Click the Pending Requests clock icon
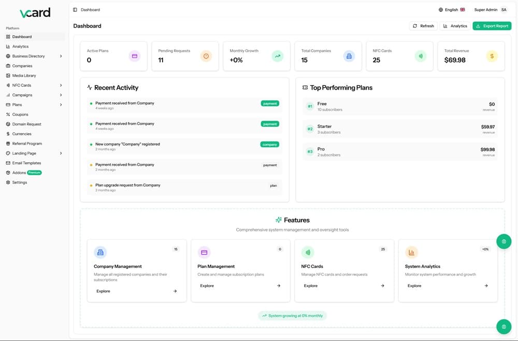The height and width of the screenshot is (341, 518). coord(206,56)
